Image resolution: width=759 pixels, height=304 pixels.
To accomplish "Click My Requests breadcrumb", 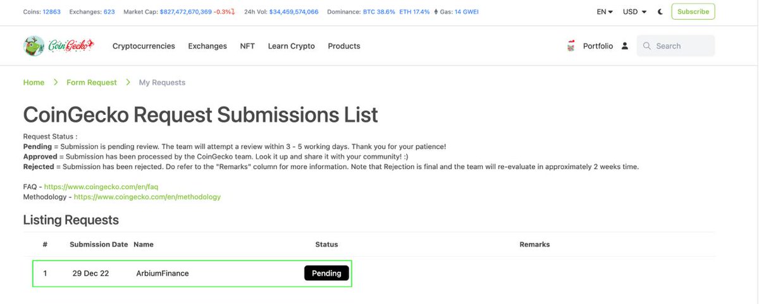I will point(162,83).
